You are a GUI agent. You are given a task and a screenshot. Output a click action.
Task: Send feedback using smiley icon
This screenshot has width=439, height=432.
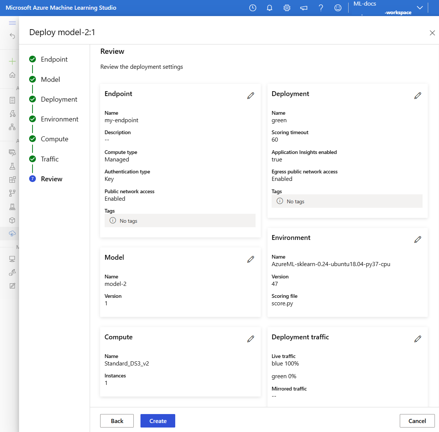[x=338, y=8]
